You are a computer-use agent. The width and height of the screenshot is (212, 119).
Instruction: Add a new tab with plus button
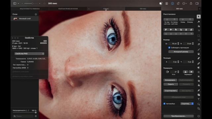tap(199, 9)
